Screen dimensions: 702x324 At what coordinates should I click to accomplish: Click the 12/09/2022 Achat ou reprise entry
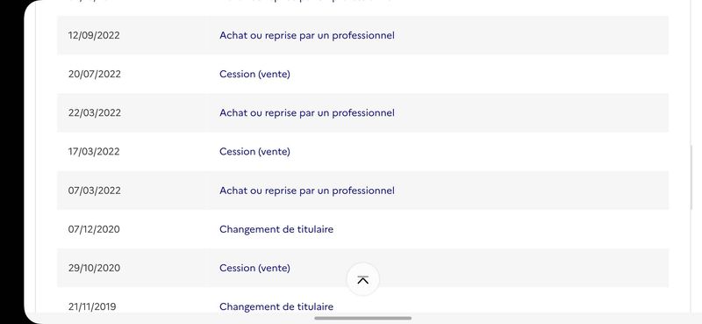coord(306,35)
